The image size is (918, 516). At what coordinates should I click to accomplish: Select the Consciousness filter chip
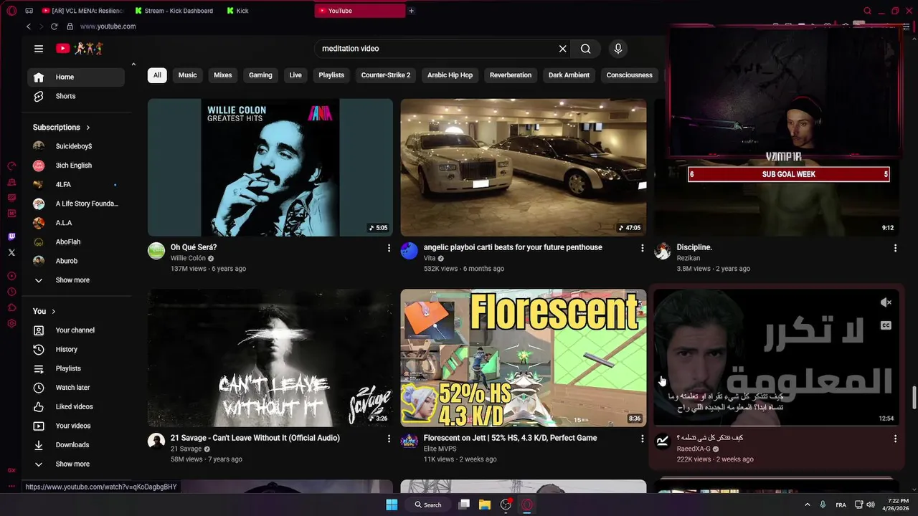(x=630, y=75)
